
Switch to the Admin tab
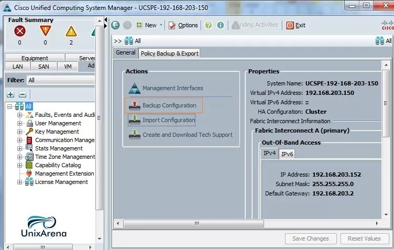86,66
